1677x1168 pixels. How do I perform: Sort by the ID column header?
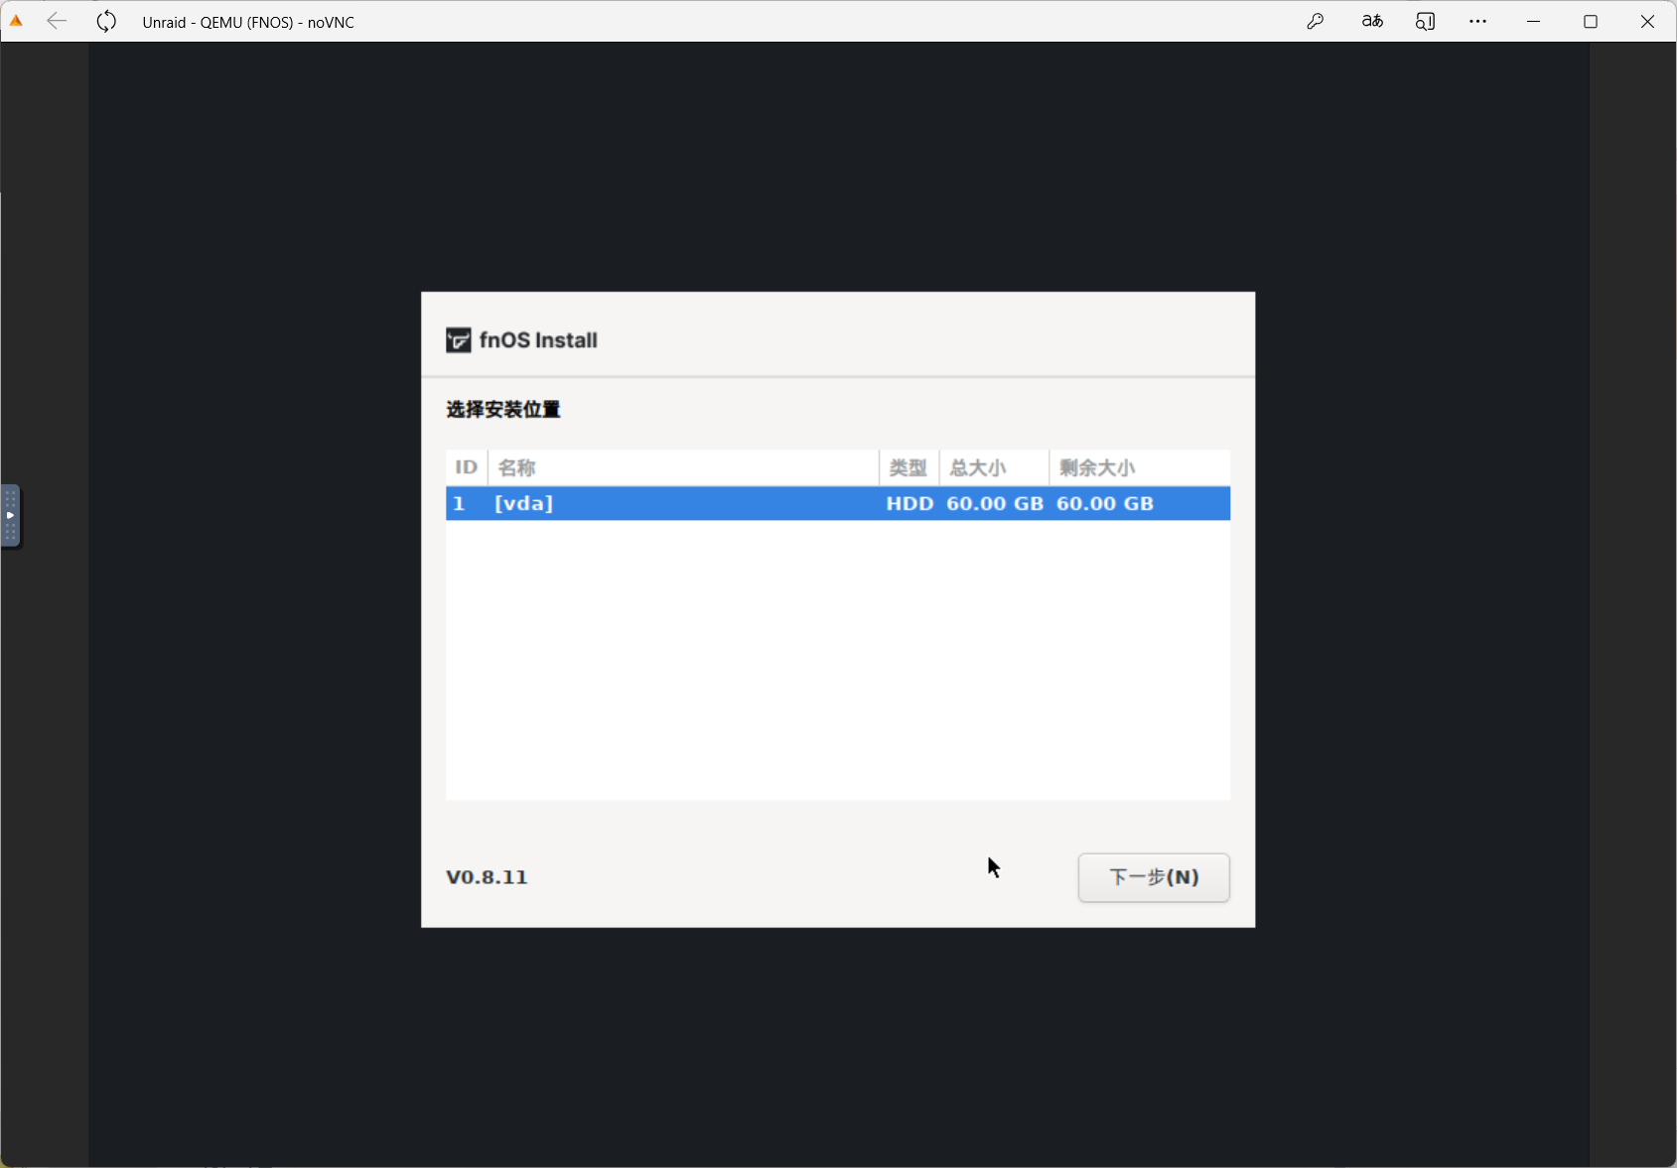point(466,467)
